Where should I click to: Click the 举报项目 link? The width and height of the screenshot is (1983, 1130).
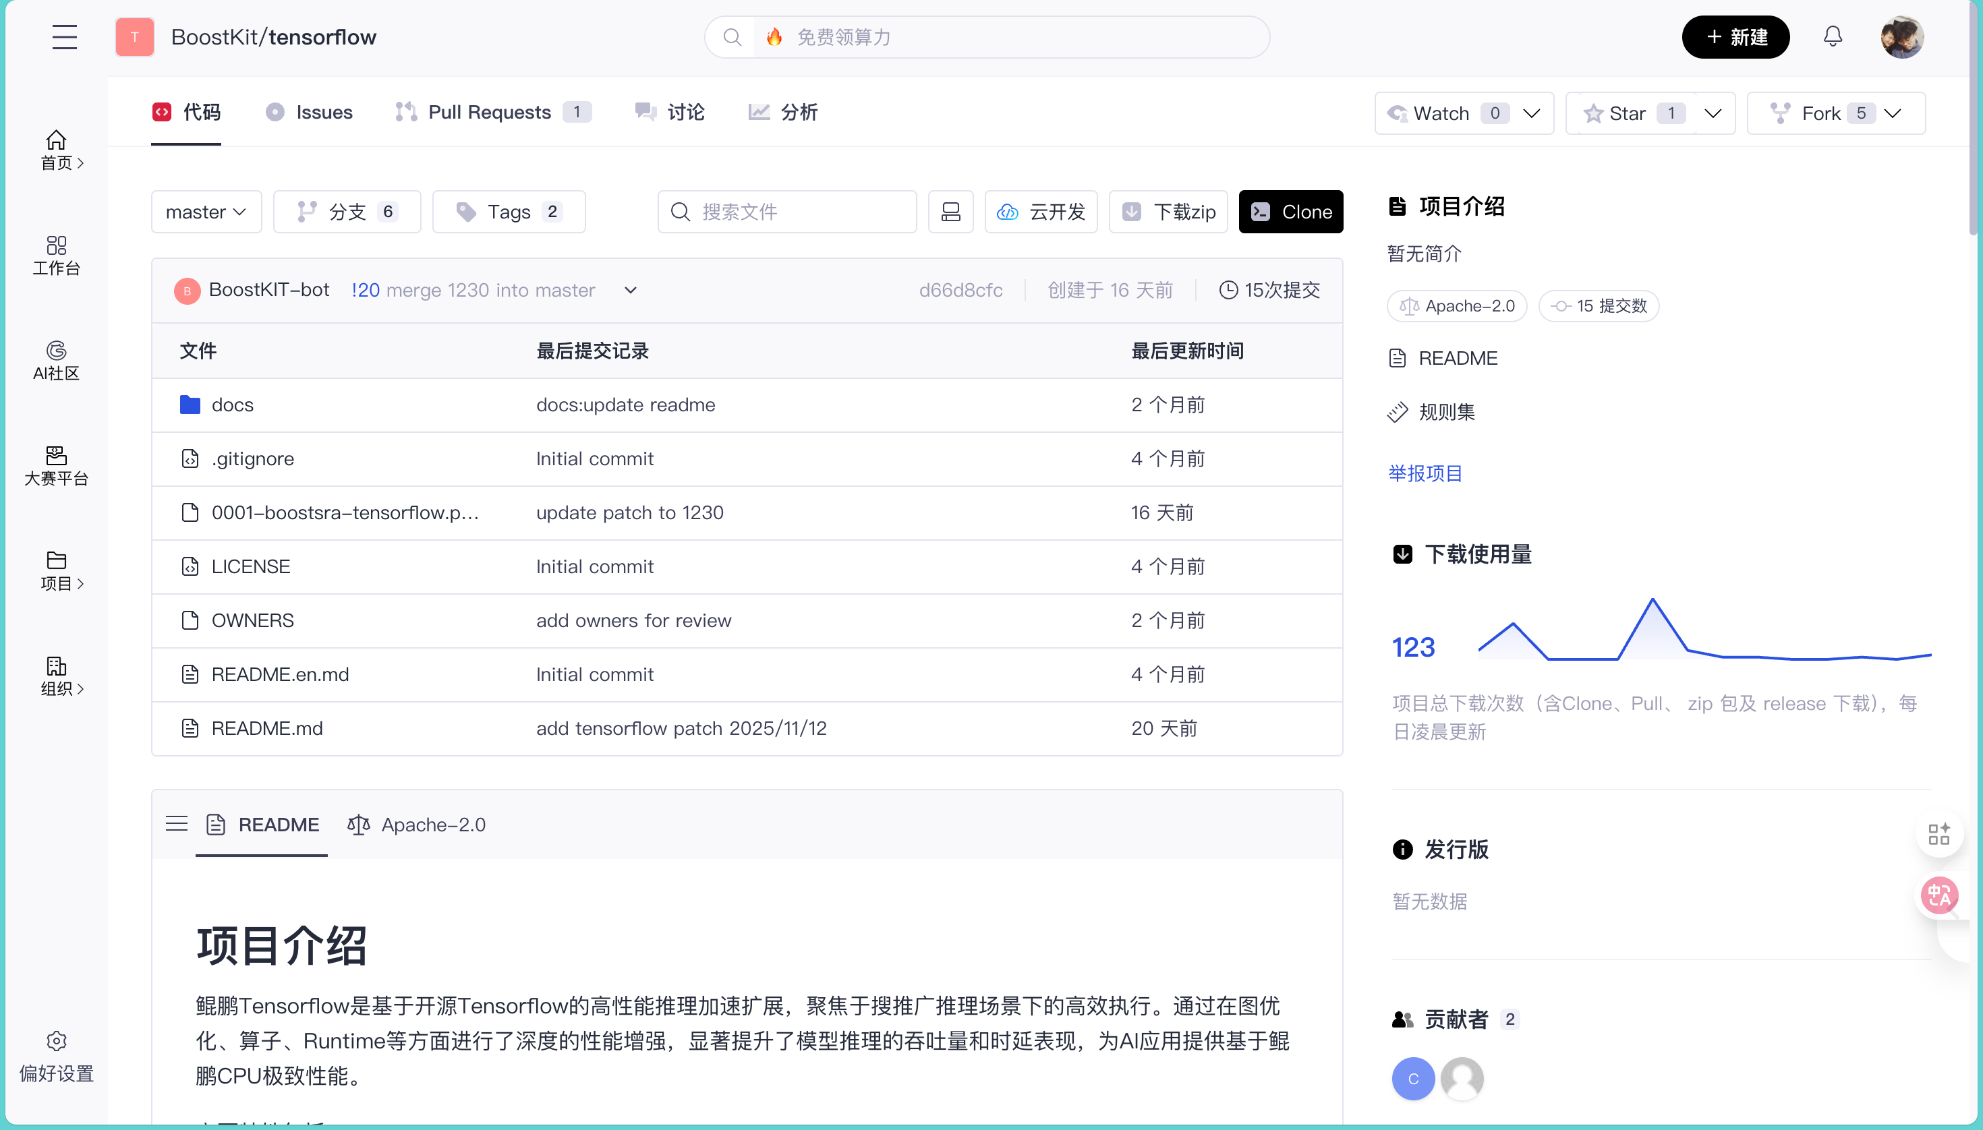[1425, 473]
